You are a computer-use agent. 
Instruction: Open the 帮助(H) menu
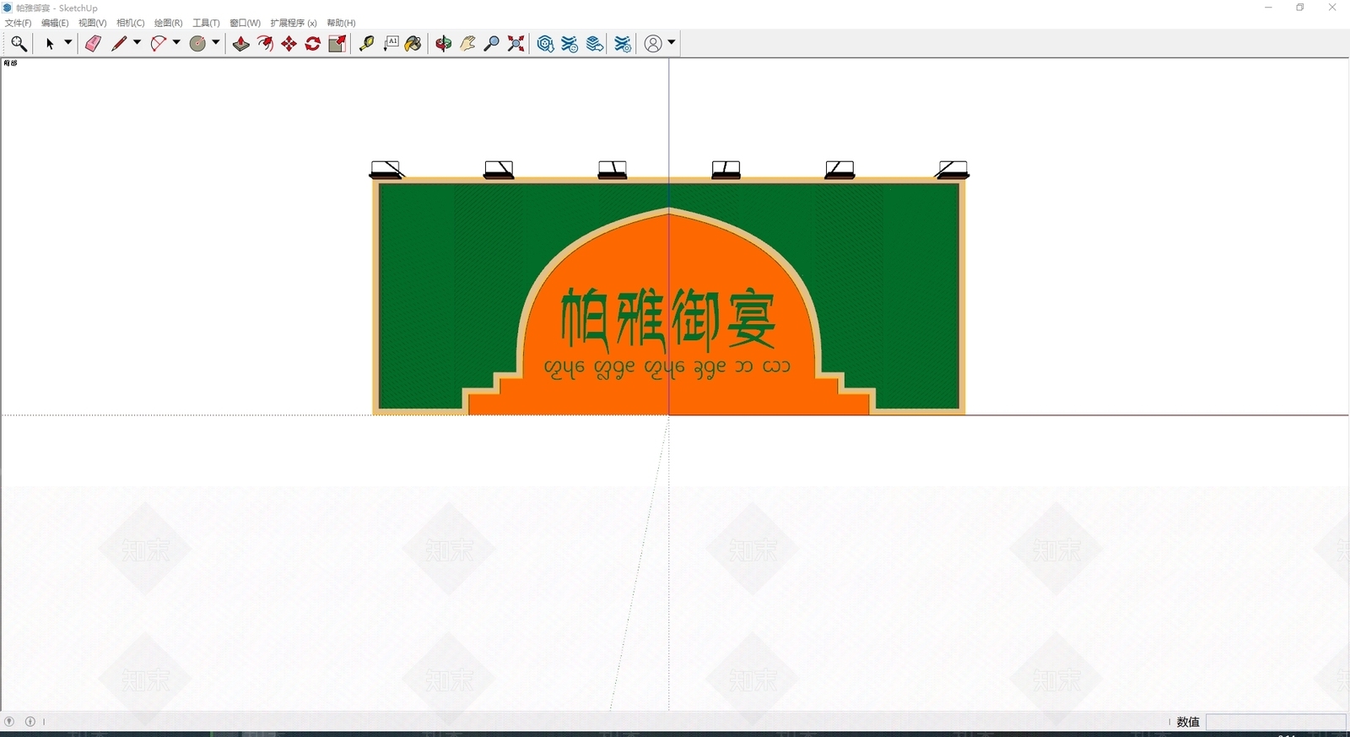(342, 23)
